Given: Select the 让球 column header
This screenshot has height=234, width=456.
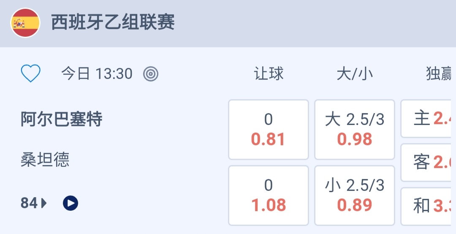Looking at the screenshot, I should (x=269, y=74).
